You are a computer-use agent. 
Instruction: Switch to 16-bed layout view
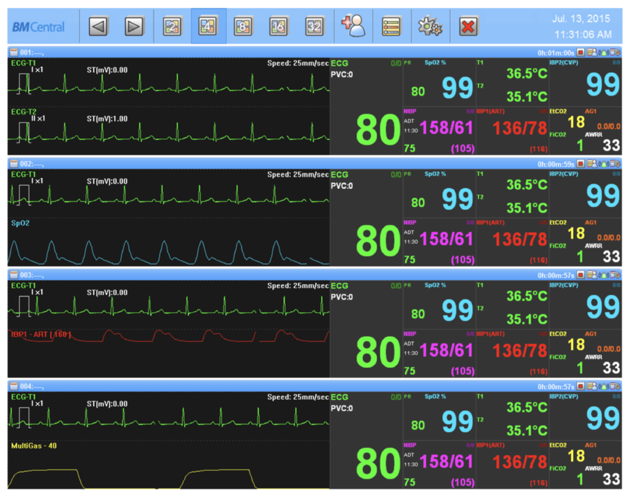279,27
